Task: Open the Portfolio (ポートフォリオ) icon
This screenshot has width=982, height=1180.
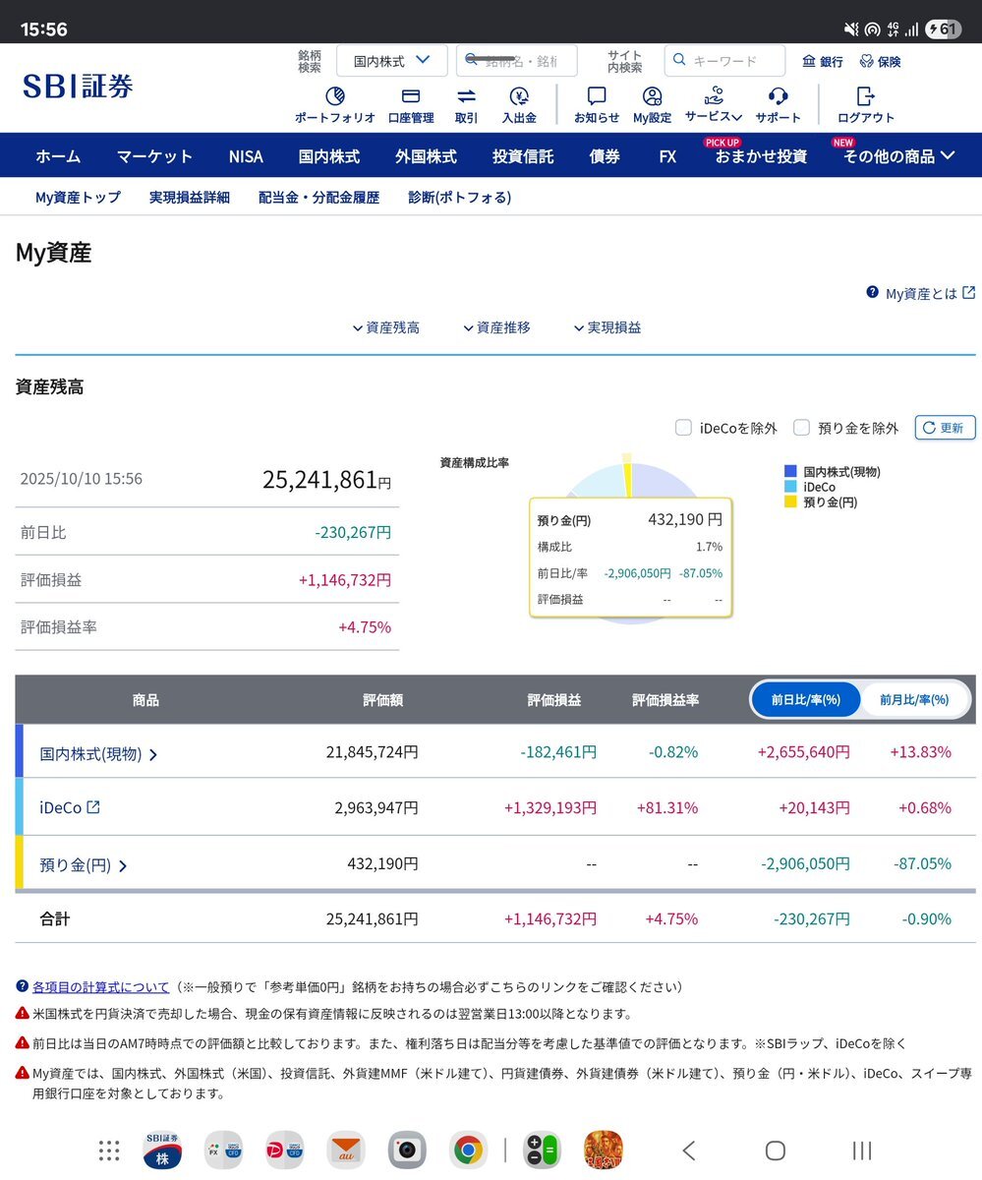Action: 334,97
